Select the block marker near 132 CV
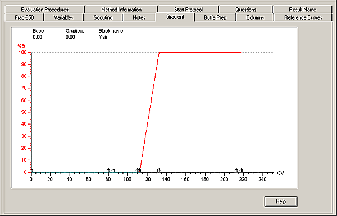Screen dimensions: 337x216 [158, 171]
